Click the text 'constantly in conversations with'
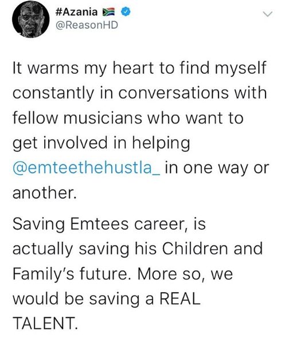281x338 pixels. (139, 93)
